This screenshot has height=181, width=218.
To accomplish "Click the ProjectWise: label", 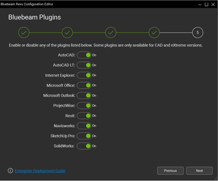I will (x=64, y=106).
